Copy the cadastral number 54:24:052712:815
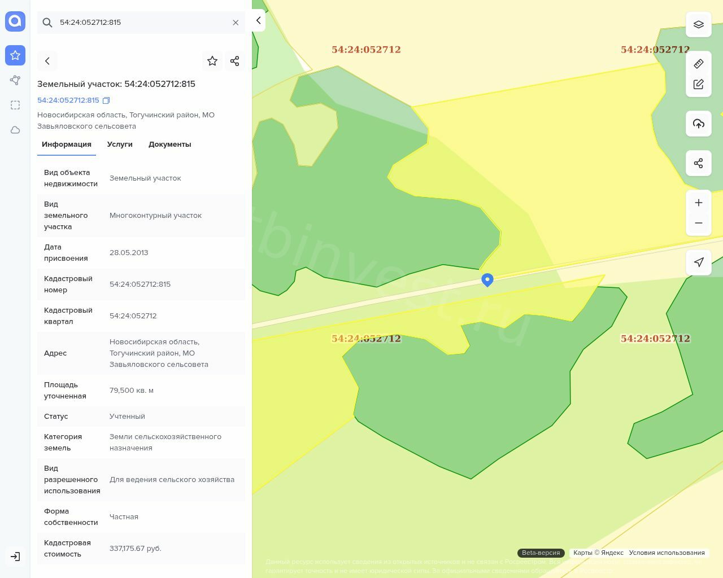 106,100
